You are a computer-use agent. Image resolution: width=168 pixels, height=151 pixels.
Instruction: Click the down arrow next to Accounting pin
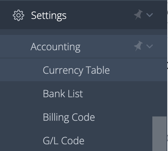[149, 46]
